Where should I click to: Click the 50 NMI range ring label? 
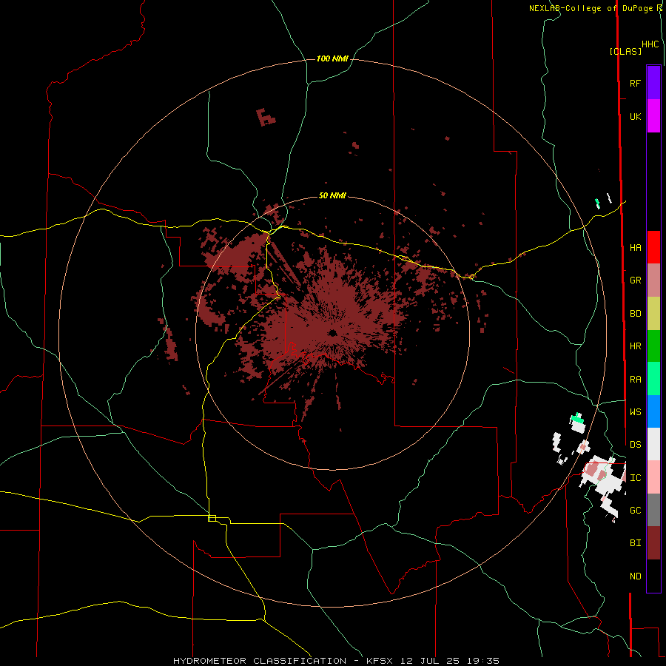click(x=332, y=195)
